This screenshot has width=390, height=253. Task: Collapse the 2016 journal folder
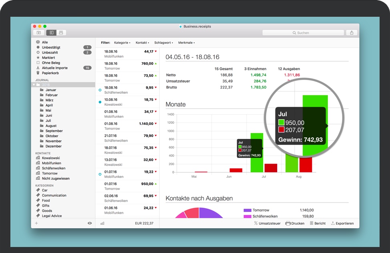(x=34, y=85)
